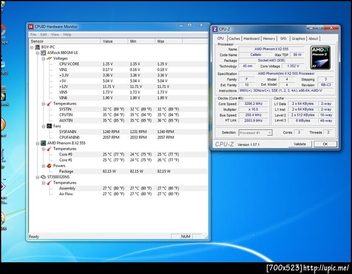Select the AUXTIN temperature row
The image size is (352, 274).
119,120
